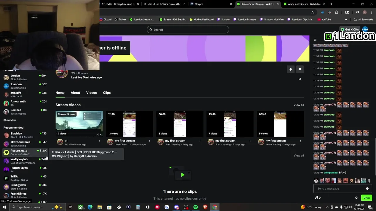376x211 pixels.
Task: Switch to the Sleeper browser tab
Action: tap(211, 4)
